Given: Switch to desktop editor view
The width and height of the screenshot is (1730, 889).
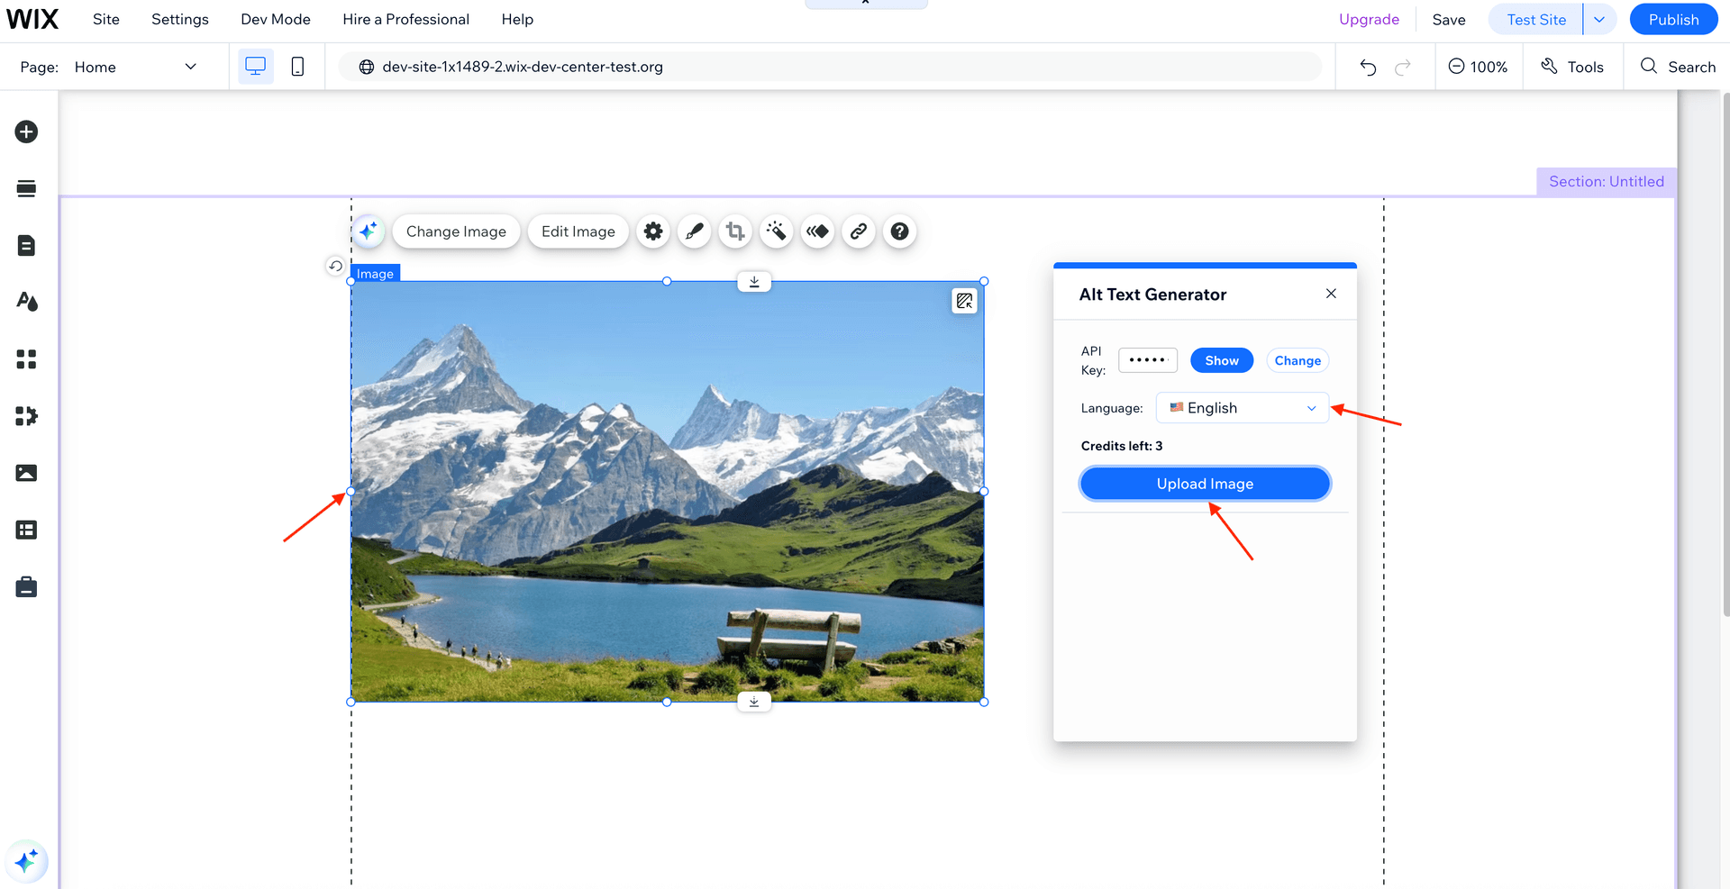Looking at the screenshot, I should click(256, 66).
